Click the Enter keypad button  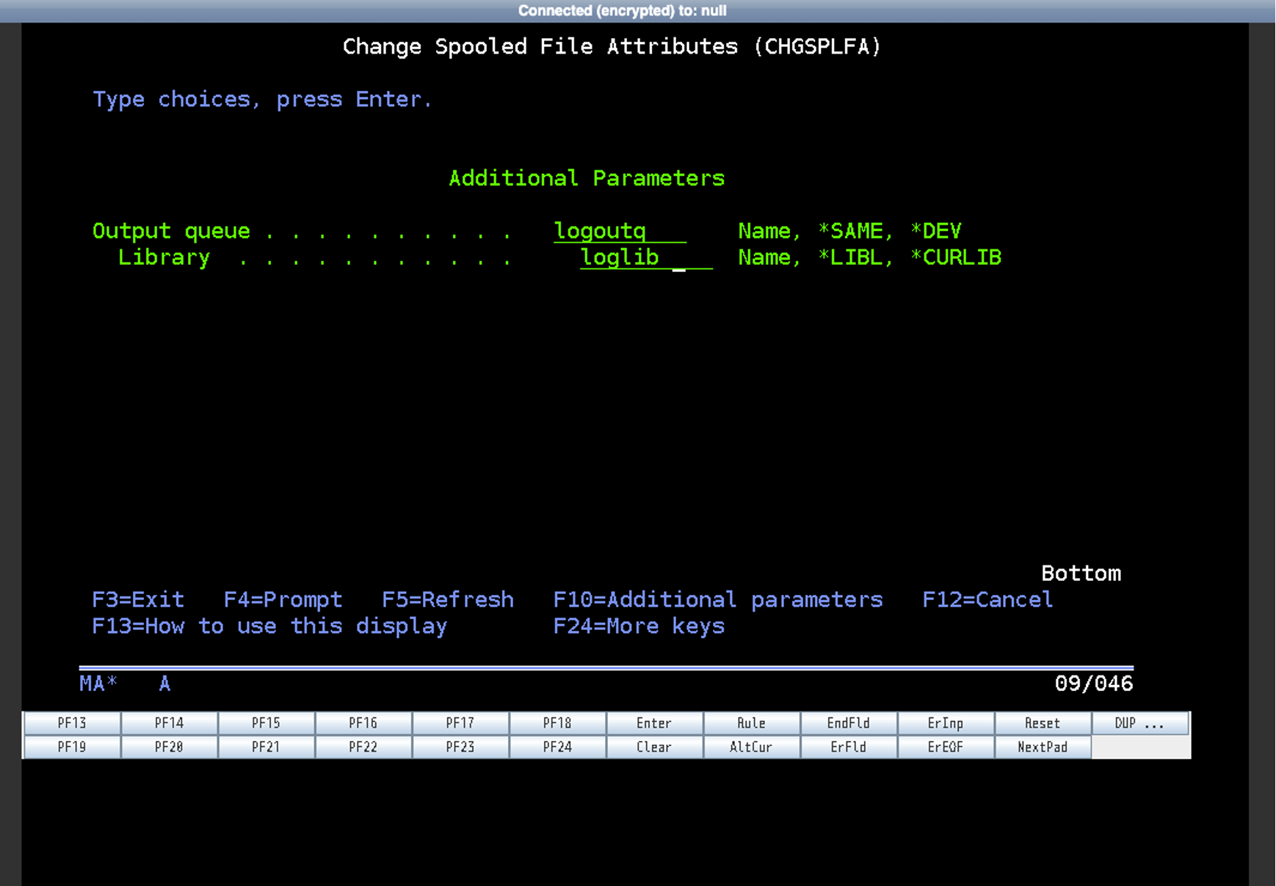[x=654, y=723]
